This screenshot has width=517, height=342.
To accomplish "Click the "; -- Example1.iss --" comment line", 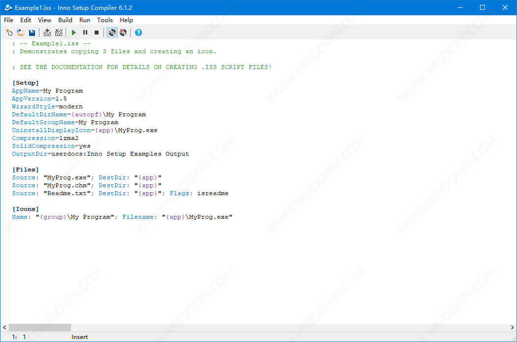I will coord(51,43).
